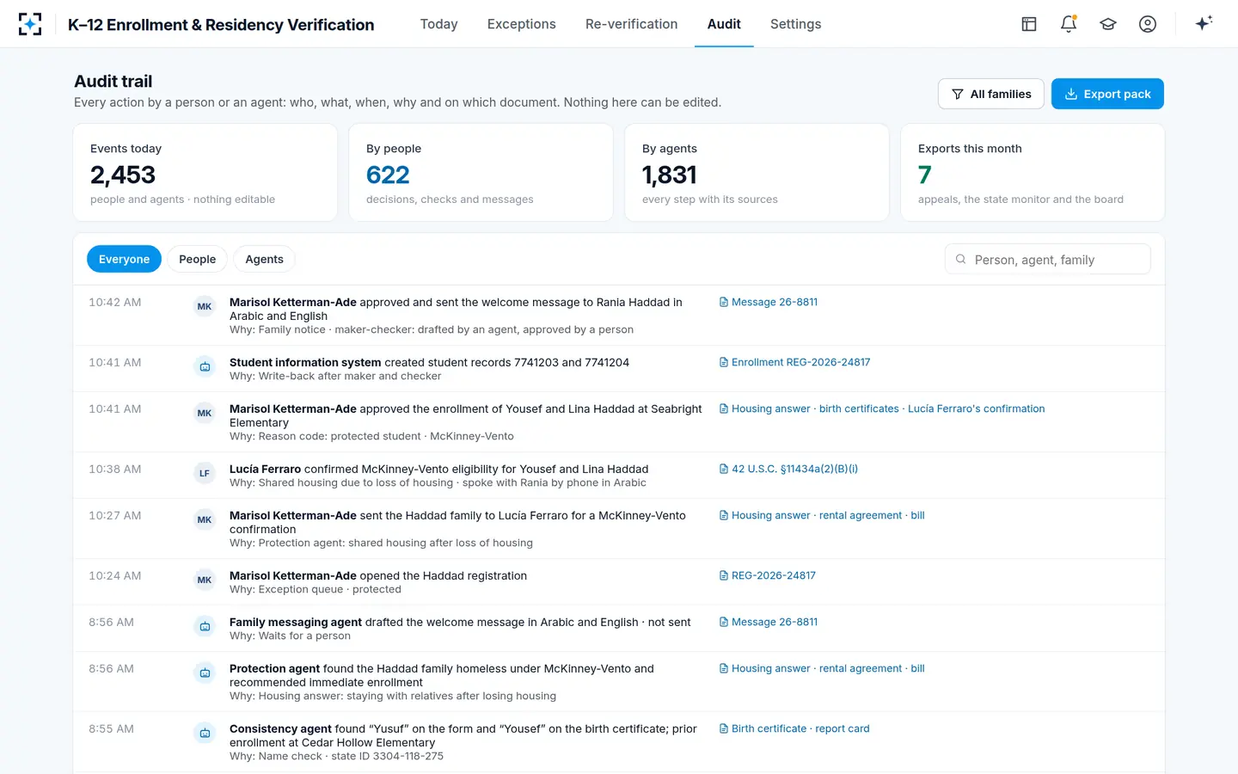Select the Everyone filter pill
The width and height of the screenshot is (1238, 774).
(124, 259)
